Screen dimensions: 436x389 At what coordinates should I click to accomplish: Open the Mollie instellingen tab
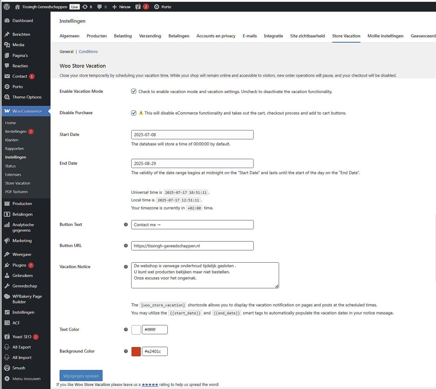(385, 36)
